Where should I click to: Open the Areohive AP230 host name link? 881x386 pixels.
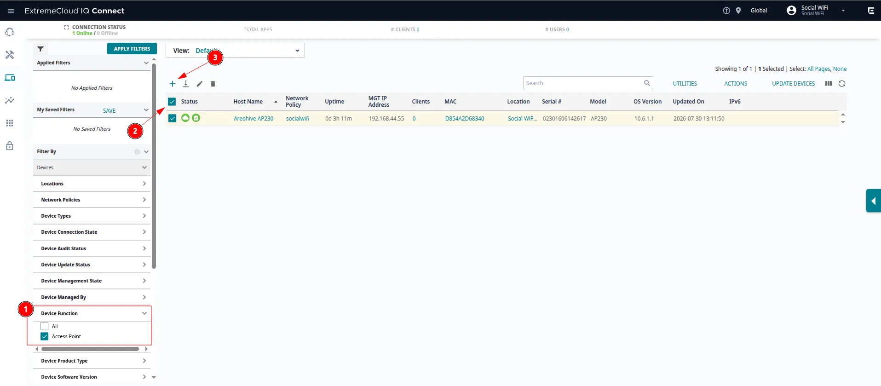[253, 119]
